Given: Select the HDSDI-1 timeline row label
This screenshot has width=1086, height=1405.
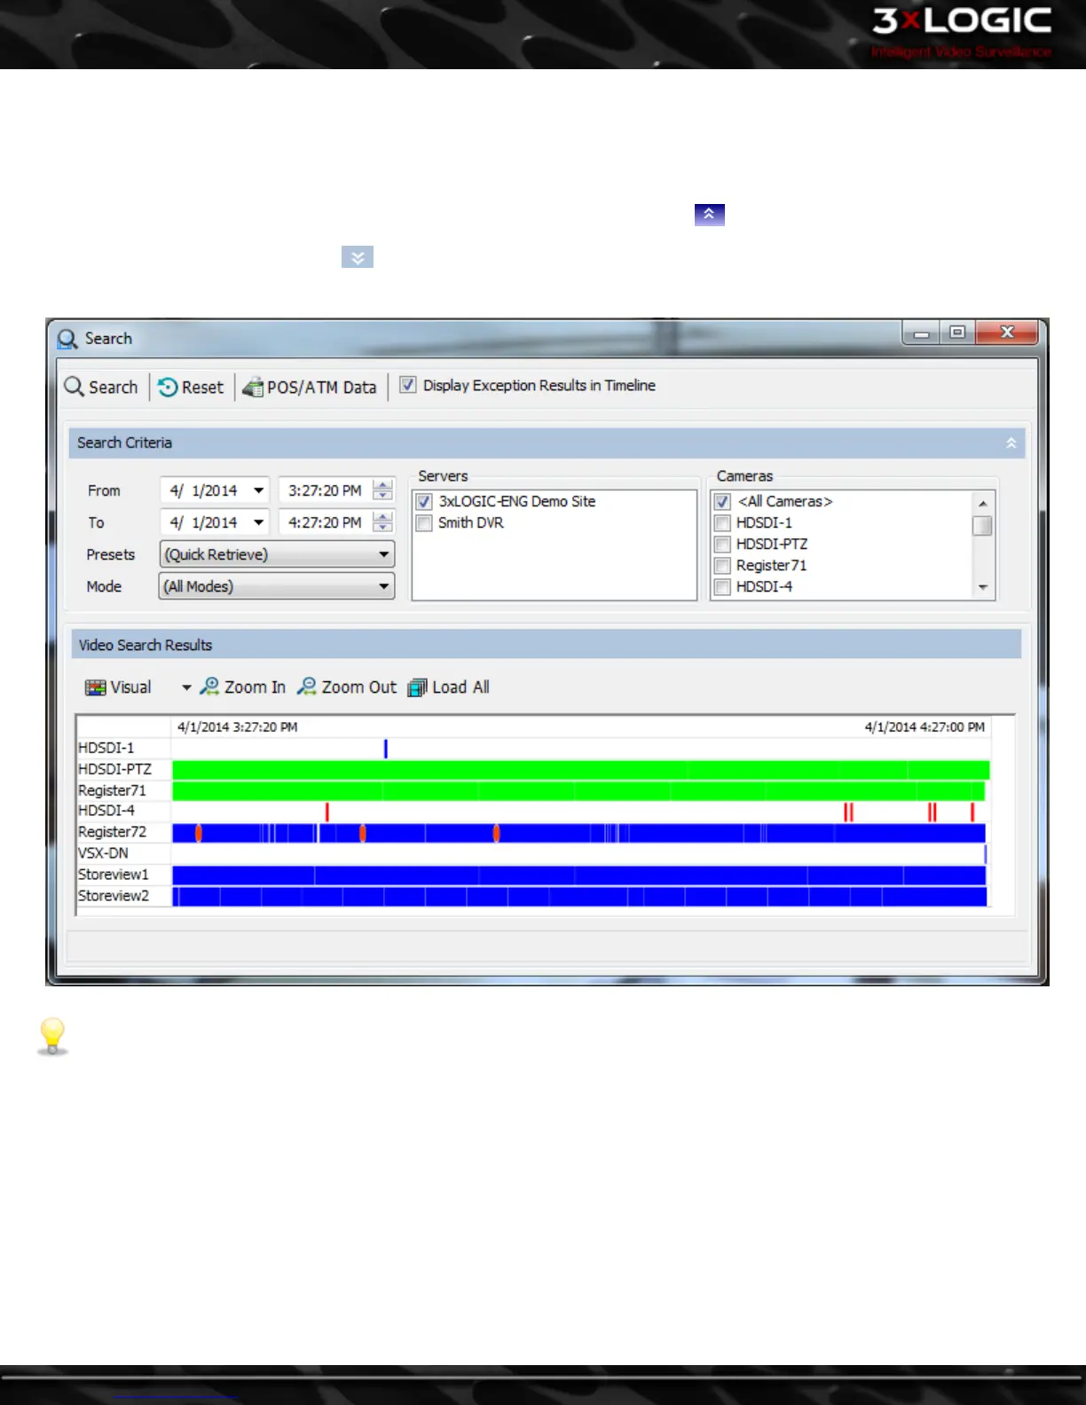Looking at the screenshot, I should click(106, 748).
